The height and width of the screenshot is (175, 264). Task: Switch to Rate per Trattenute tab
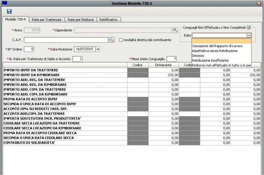pyautogui.click(x=47, y=20)
